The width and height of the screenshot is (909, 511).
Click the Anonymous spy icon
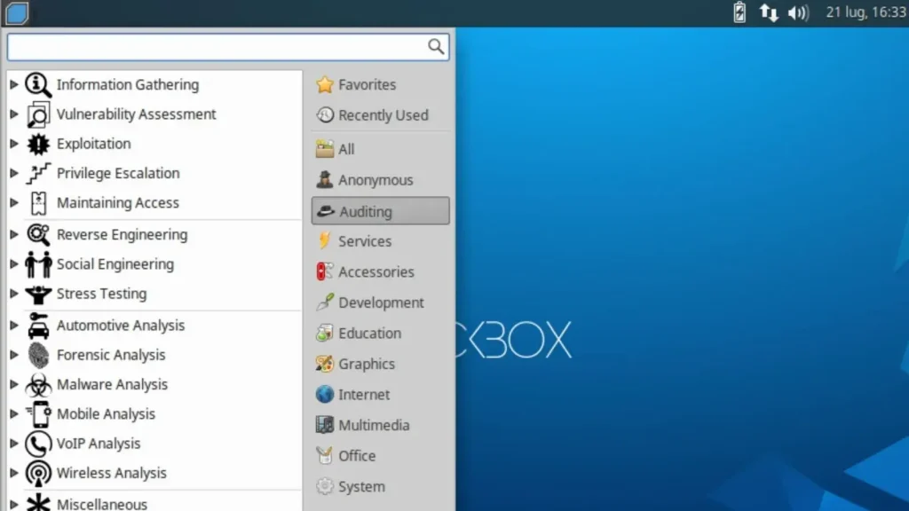click(325, 179)
